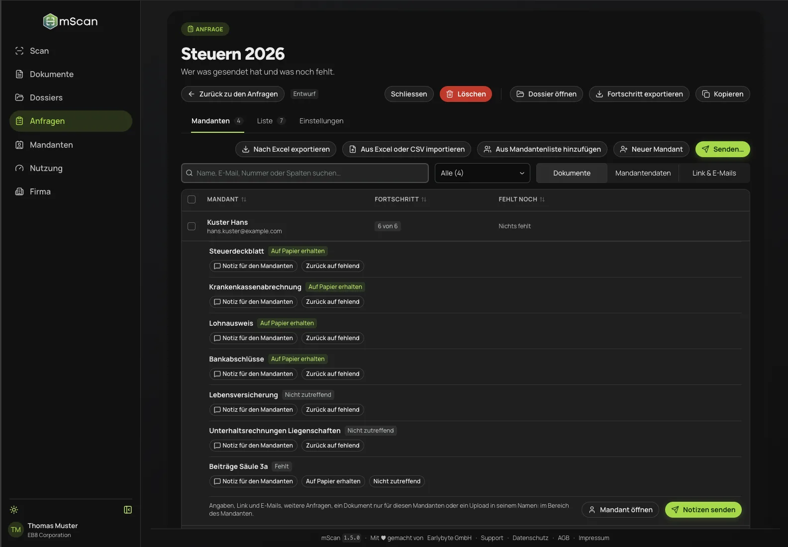This screenshot has width=788, height=547.
Task: Click Aus Mandantenliste hinzufügen
Action: (x=542, y=149)
